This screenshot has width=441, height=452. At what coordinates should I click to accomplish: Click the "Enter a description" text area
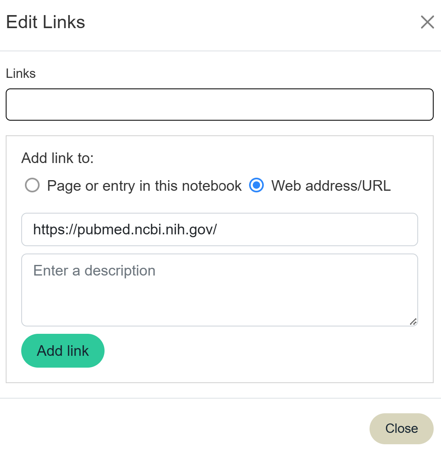coord(219,290)
